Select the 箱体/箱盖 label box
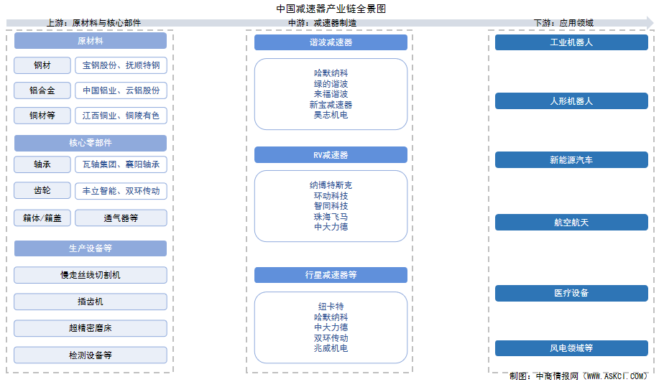Image resolution: width=664 pixels, height=382 pixels. [42, 218]
